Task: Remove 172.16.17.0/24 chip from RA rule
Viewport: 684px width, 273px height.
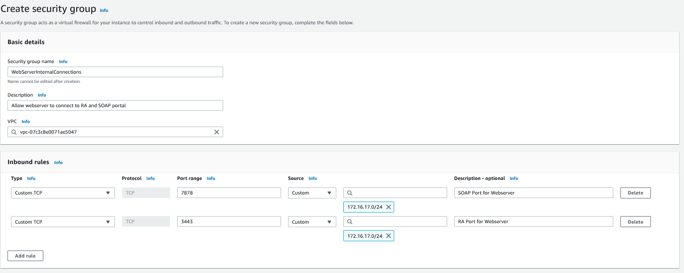Action: pos(388,236)
